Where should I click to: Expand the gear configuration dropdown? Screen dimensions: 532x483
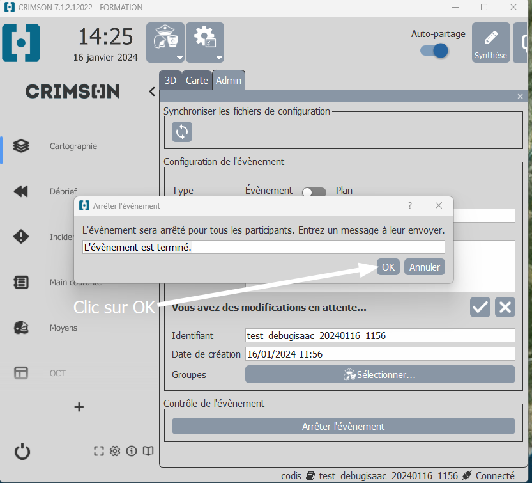(x=205, y=43)
